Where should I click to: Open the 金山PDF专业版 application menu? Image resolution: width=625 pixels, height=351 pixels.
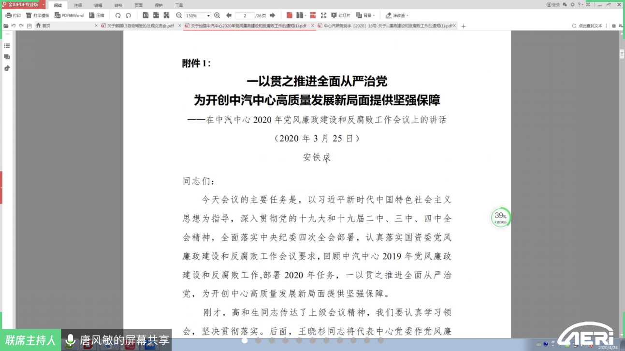pos(23,5)
